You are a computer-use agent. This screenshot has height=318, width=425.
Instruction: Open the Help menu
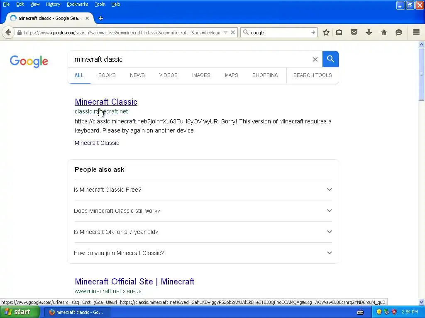115,4
